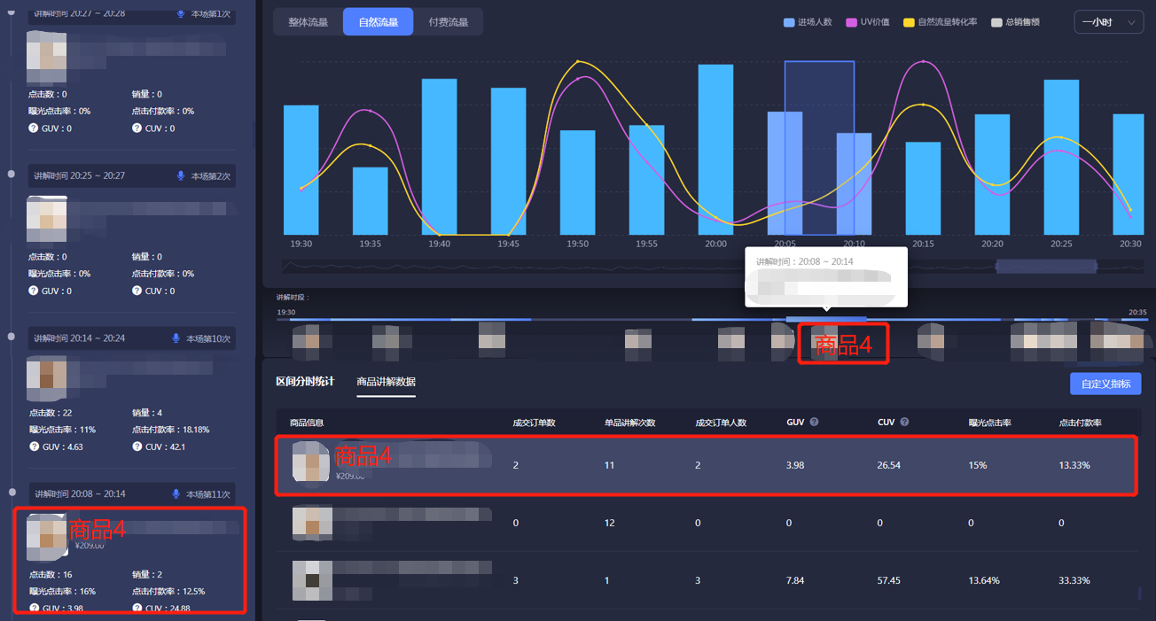
Task: Click the microphone icon beside 本场第11次
Action: tap(176, 493)
